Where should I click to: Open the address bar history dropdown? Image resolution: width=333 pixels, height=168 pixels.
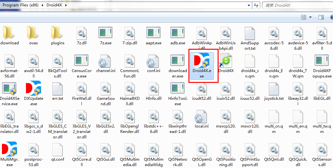[x=249, y=5]
